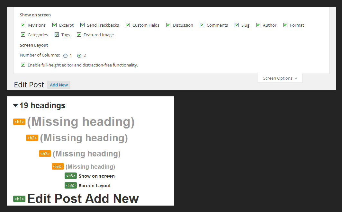Screen dimensions: 342x212
Task: Click the orange h1 missing heading badge
Action: [19, 122]
